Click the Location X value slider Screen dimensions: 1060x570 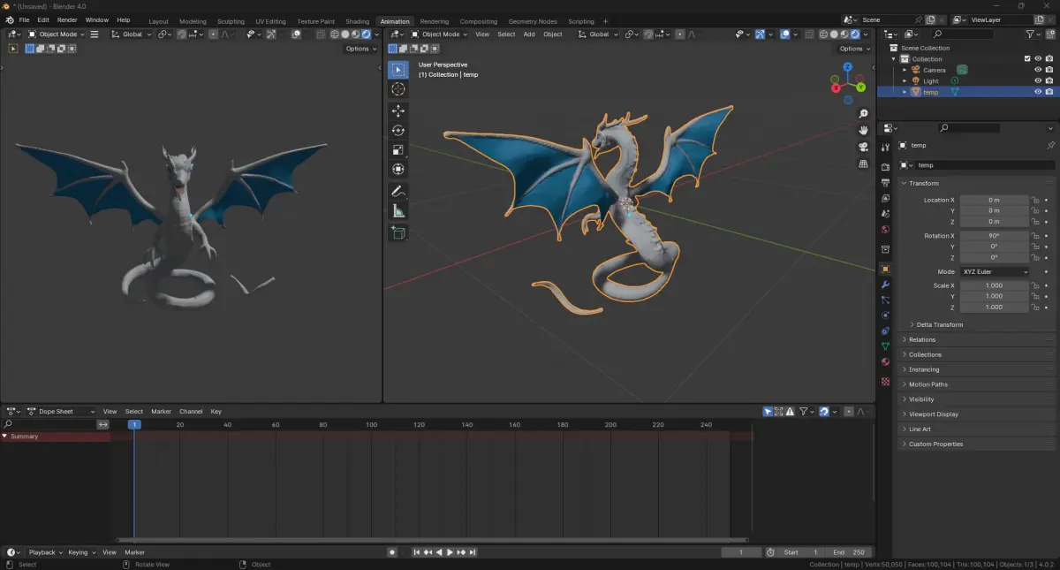click(x=994, y=200)
